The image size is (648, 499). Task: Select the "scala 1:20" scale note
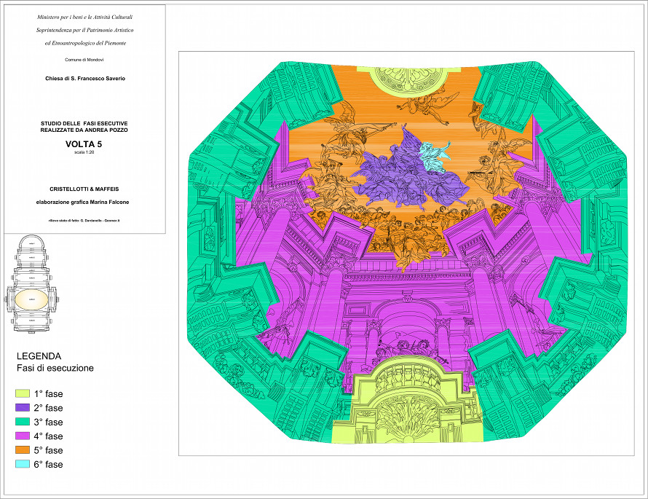coord(84,152)
